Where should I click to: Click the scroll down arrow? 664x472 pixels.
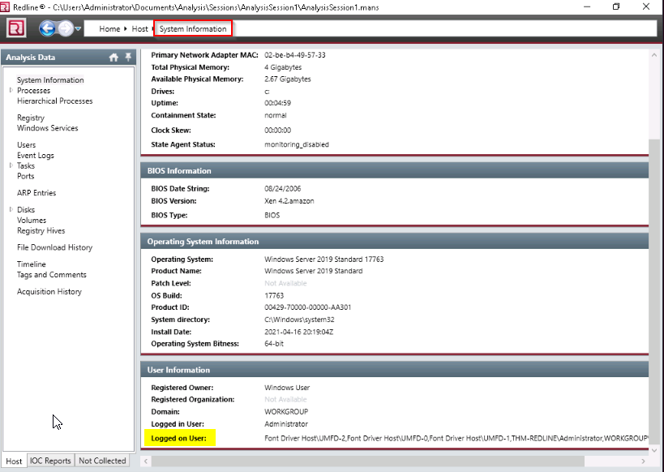tap(654, 450)
